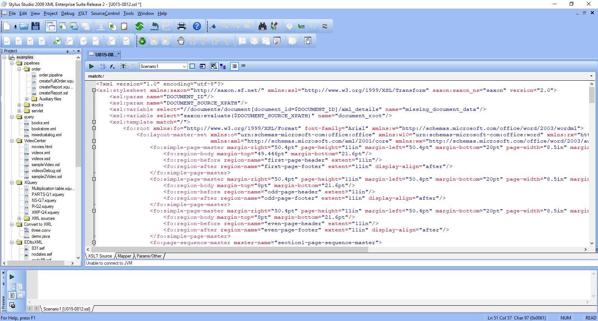The height and width of the screenshot is (321, 598).
Task: Run the XSLT with green Preview Result arrow
Action: [91, 66]
